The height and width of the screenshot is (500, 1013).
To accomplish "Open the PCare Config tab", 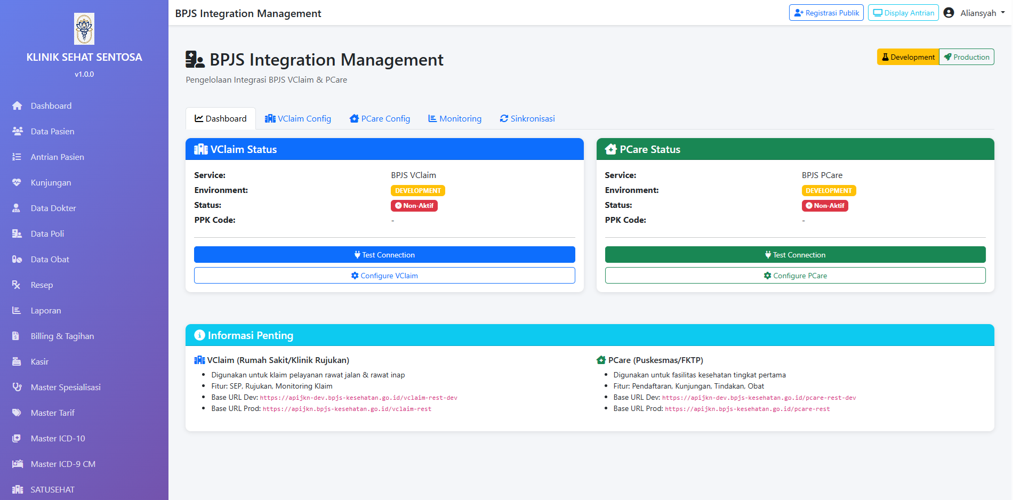I will coord(380,118).
